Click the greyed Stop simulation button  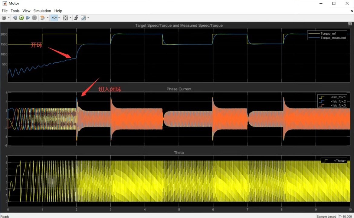[x=34, y=18]
